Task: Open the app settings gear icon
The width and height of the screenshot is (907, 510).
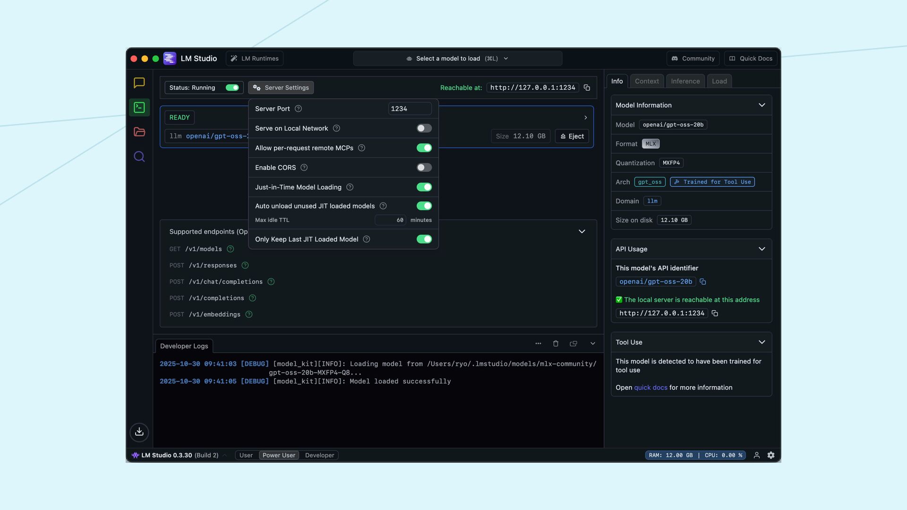Action: 771,455
